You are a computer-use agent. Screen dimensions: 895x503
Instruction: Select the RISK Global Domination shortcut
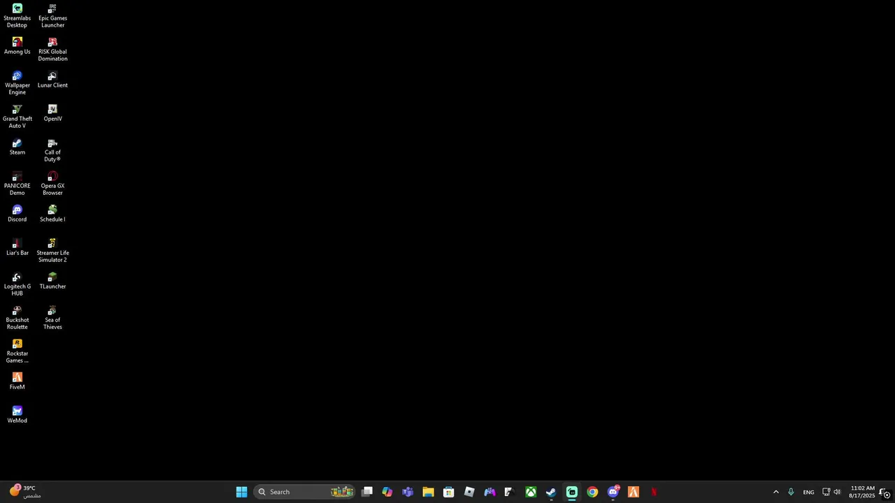click(x=52, y=50)
